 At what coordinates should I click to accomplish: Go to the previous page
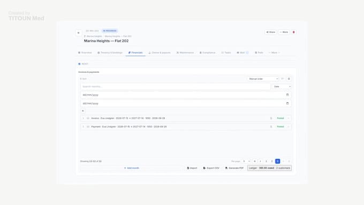[261, 161]
